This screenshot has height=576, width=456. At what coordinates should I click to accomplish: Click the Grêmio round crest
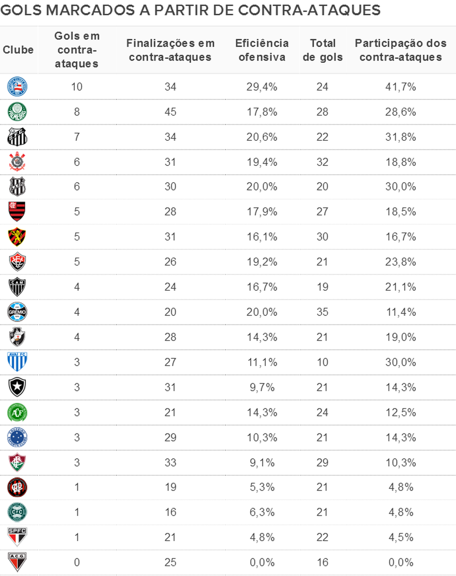click(17, 312)
